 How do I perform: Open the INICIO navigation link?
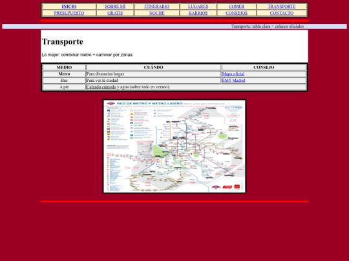tap(69, 6)
